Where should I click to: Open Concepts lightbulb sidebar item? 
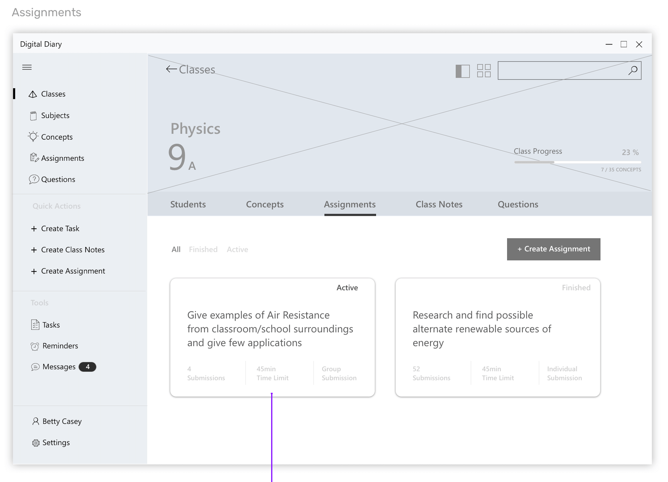point(57,137)
